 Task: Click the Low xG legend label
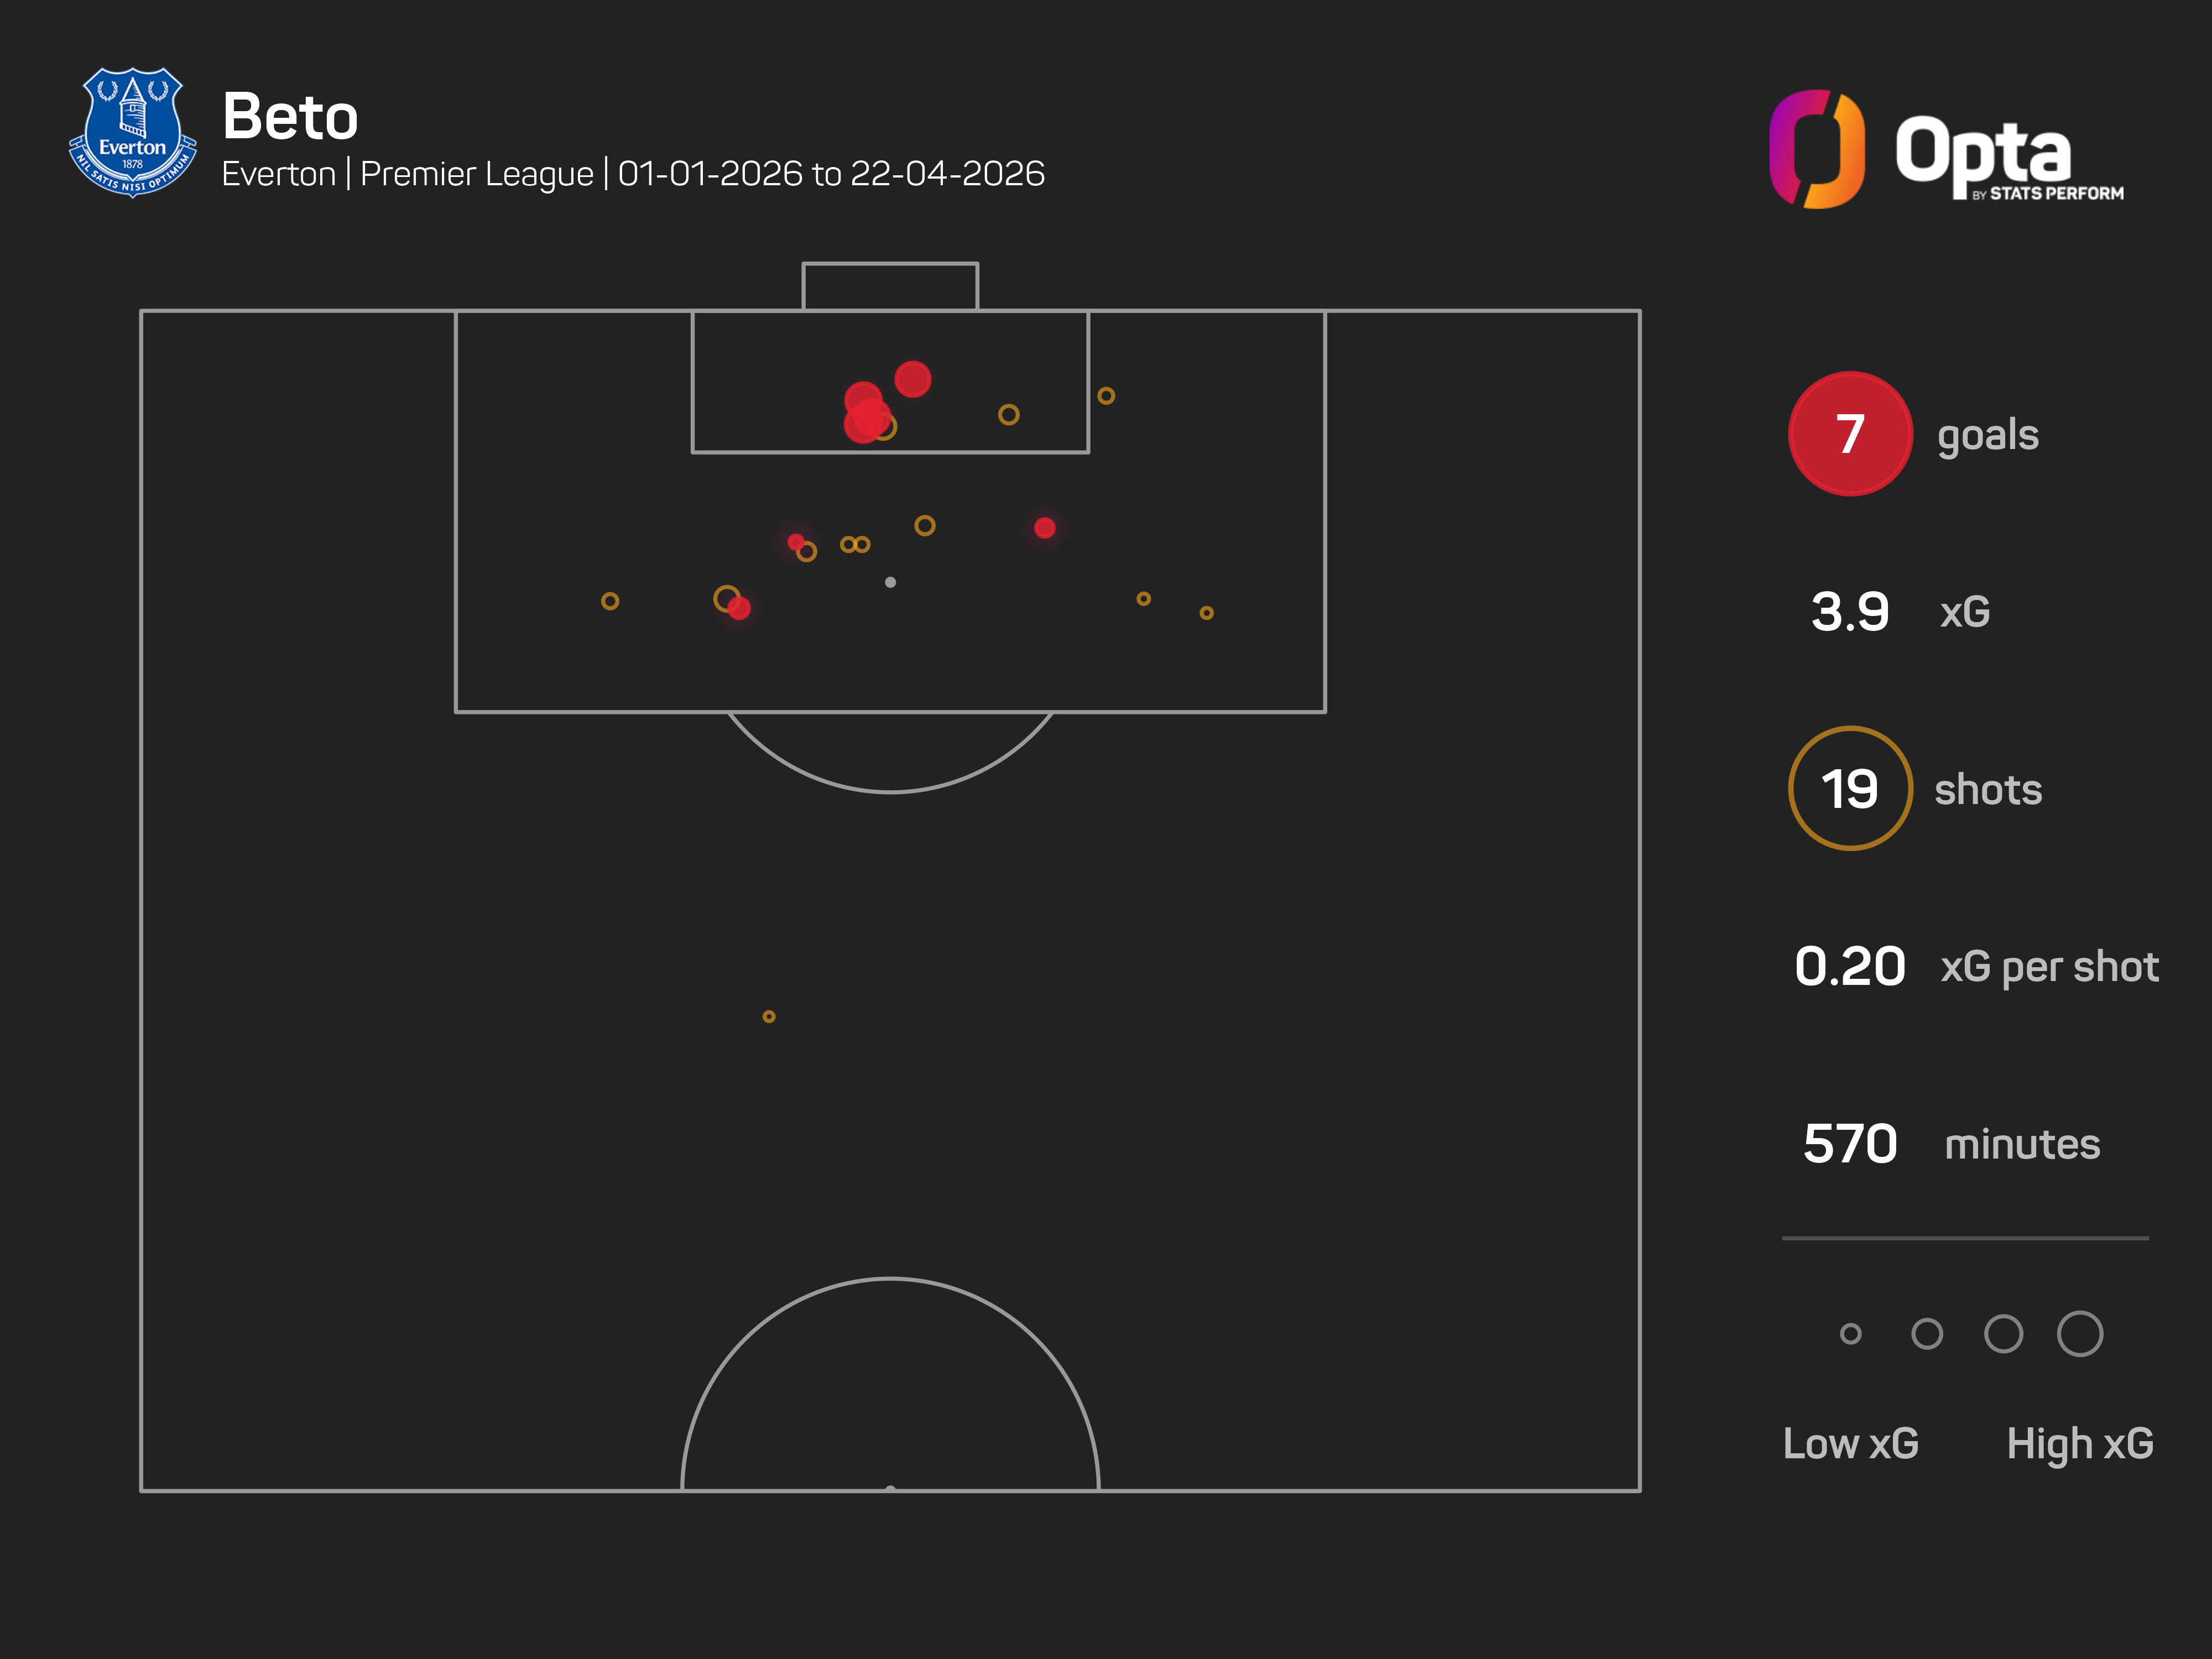(x=1850, y=1443)
